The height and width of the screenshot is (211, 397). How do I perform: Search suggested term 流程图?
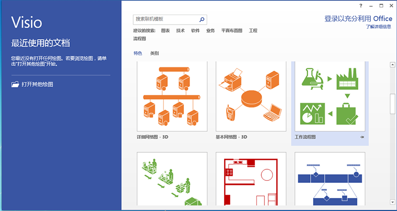tap(140, 39)
